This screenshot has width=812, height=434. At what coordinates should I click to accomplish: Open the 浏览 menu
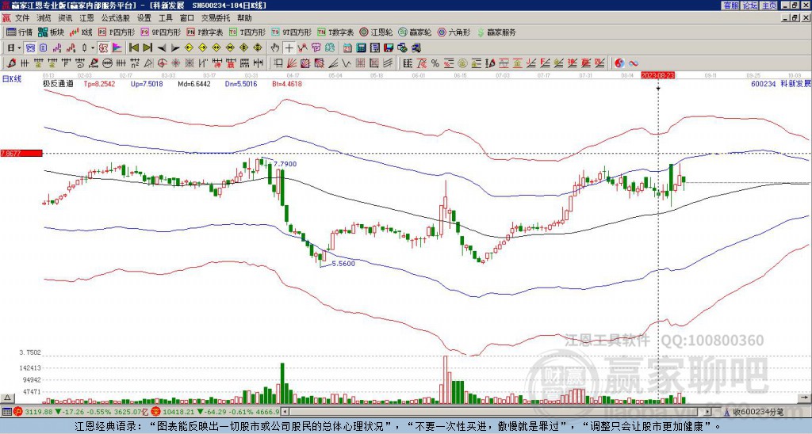coord(44,18)
